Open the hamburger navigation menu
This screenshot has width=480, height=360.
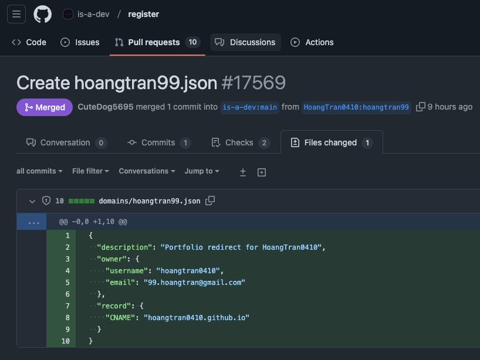pyautogui.click(x=16, y=14)
